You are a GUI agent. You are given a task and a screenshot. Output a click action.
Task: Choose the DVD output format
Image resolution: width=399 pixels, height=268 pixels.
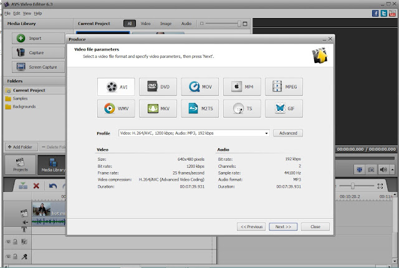point(158,87)
